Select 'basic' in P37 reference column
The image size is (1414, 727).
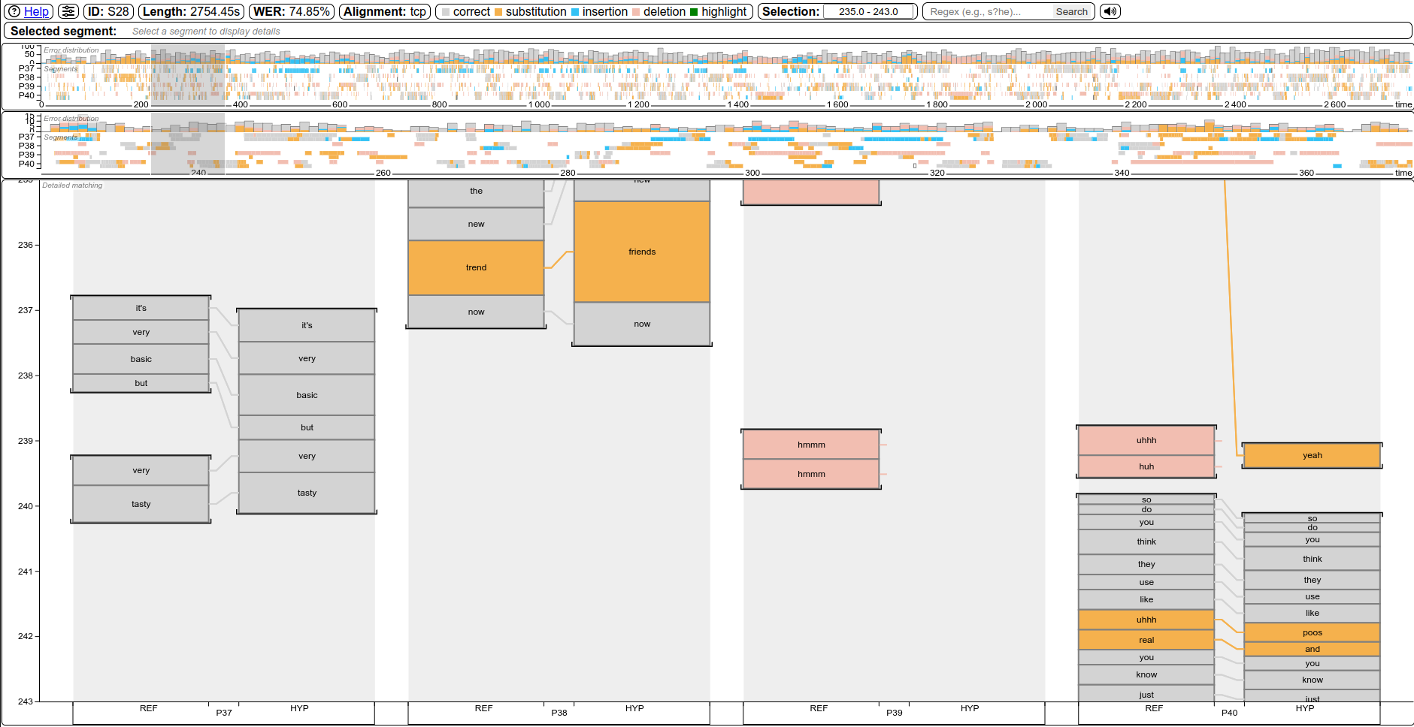141,359
